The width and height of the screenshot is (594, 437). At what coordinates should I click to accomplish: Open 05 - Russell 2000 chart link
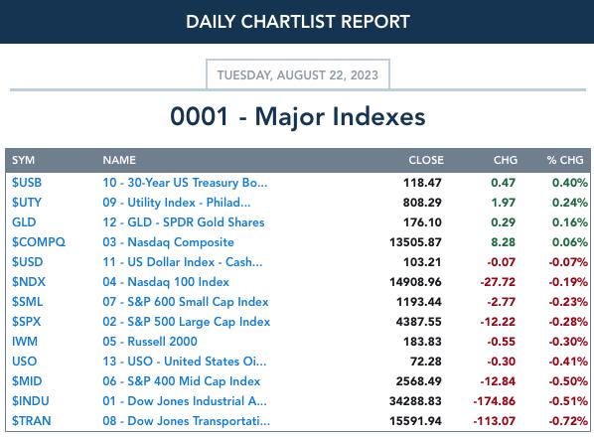150,342
